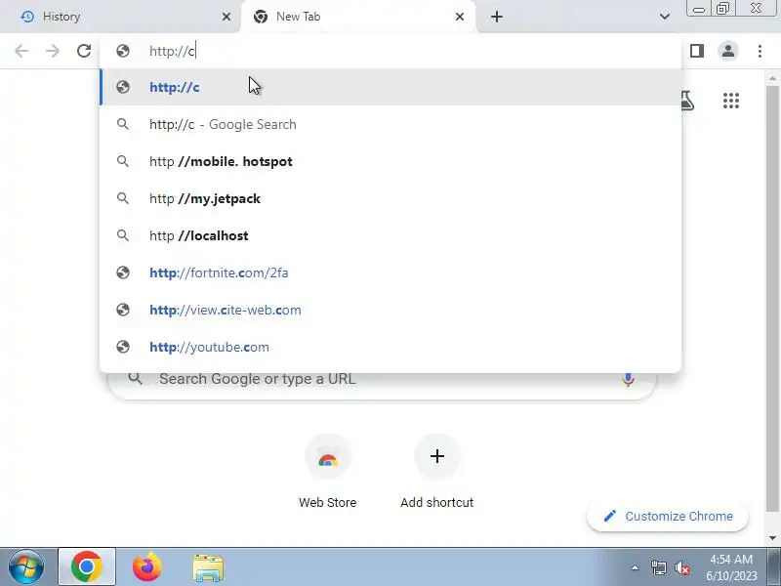Choose 'http://c - Google Search' suggestion
This screenshot has height=586, width=781.
point(390,124)
